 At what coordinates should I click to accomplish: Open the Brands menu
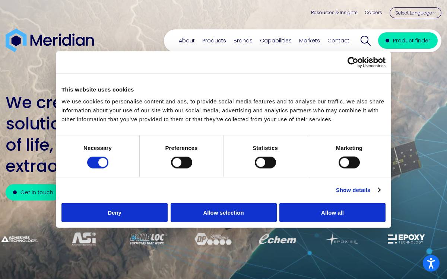tap(243, 41)
